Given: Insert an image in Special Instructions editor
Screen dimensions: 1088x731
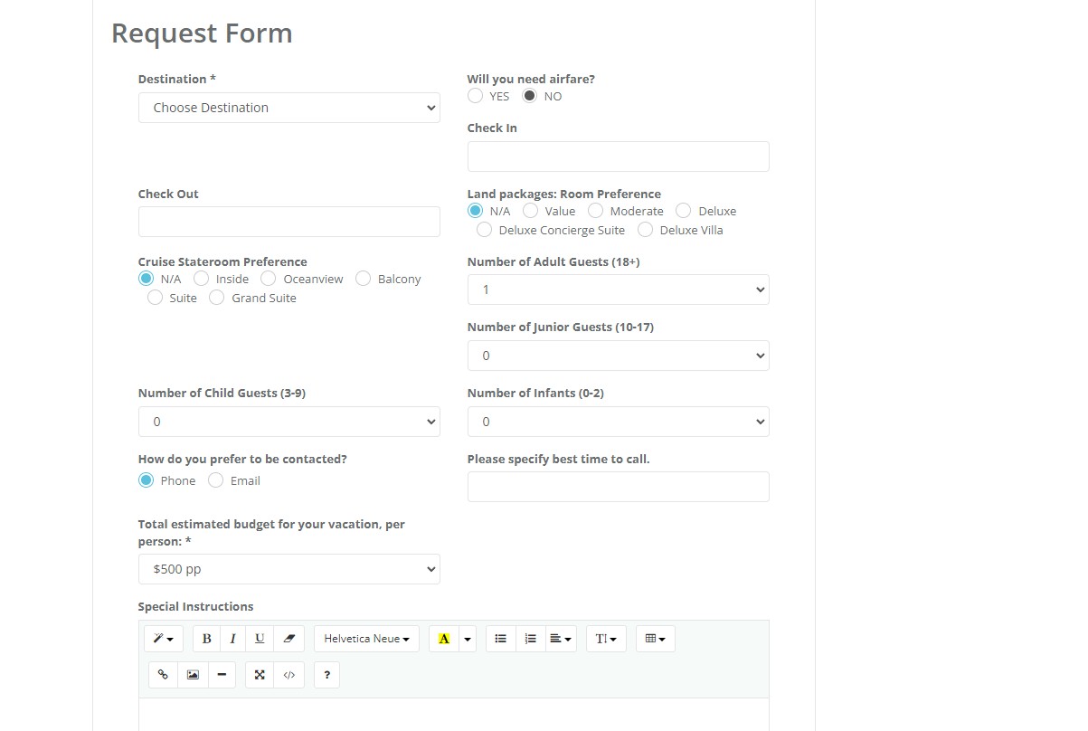Looking at the screenshot, I should tap(192, 674).
